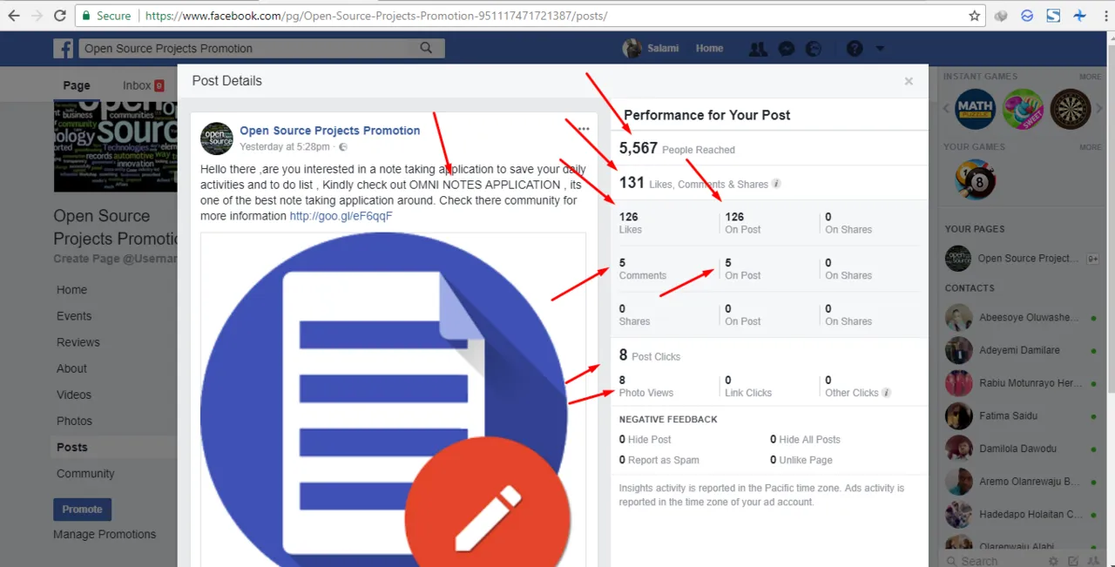Click the post timestamp Yesterday at 5:28pm
This screenshot has width=1115, height=567.
[x=285, y=147]
